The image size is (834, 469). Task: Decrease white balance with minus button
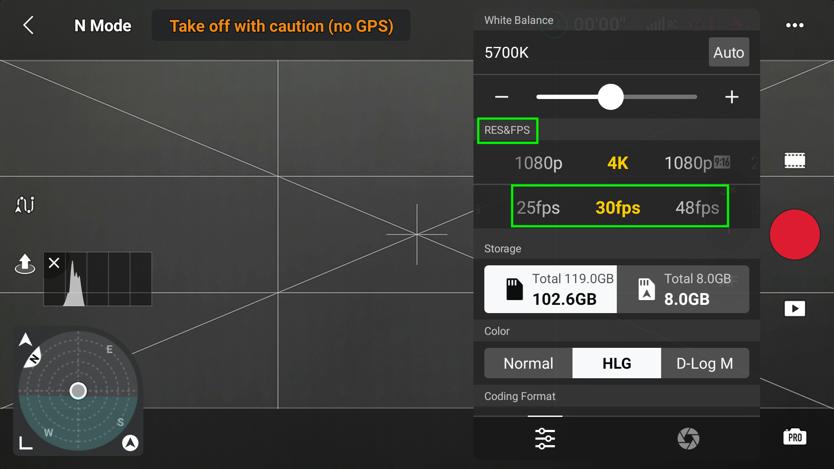point(501,97)
